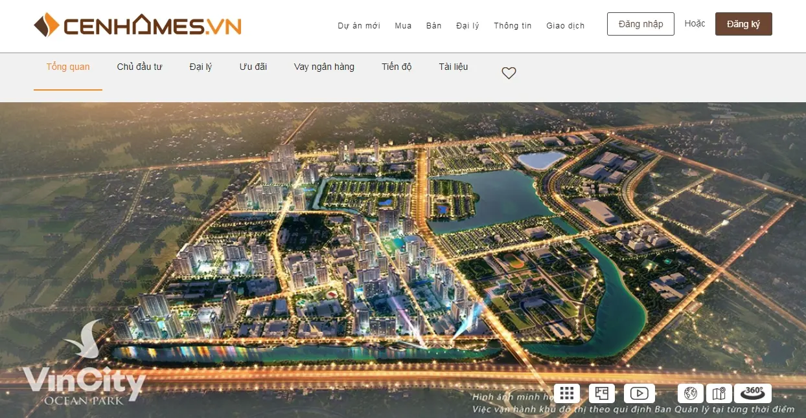Open the floor plan icon
Screen dimensions: 806x418
[x=602, y=393]
